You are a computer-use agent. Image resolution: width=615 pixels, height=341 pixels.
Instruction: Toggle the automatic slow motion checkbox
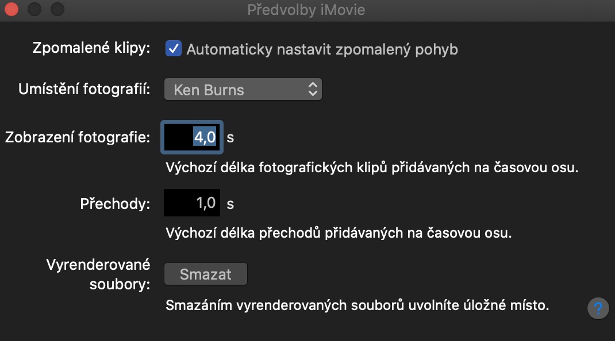173,49
